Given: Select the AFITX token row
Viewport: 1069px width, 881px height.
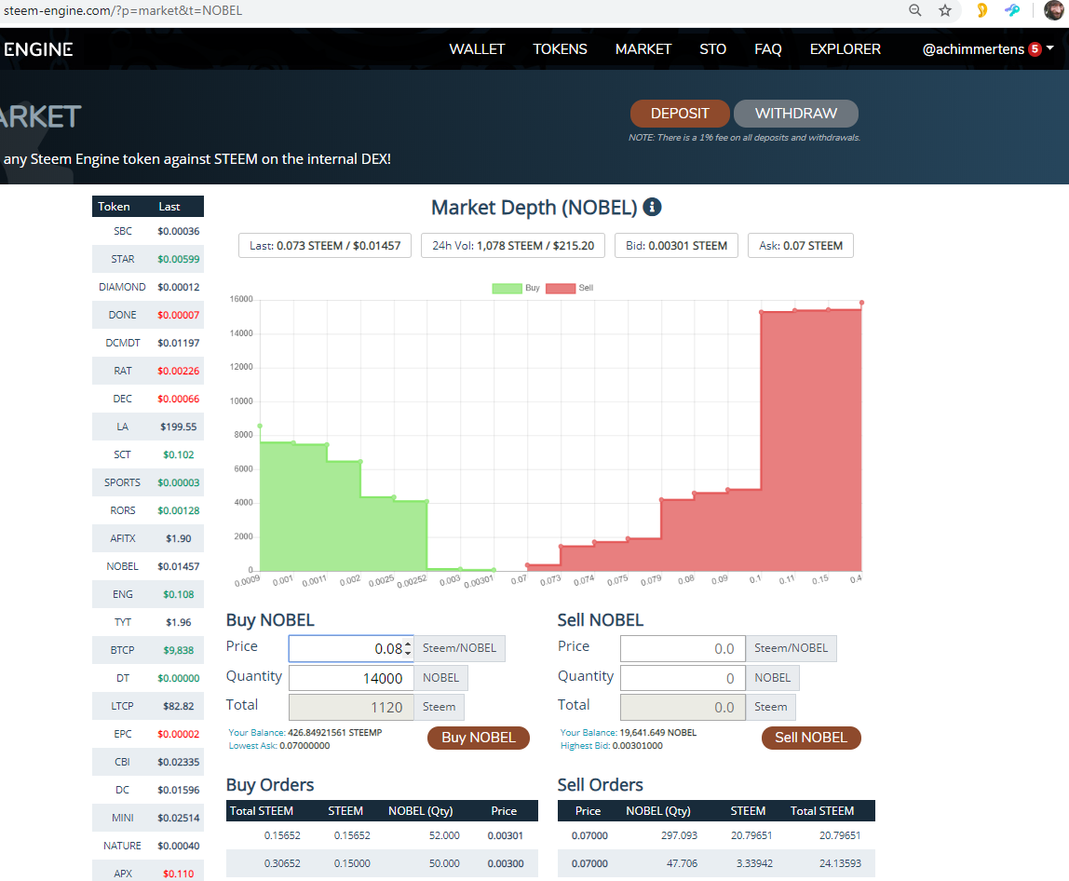Looking at the screenshot, I should pos(148,538).
